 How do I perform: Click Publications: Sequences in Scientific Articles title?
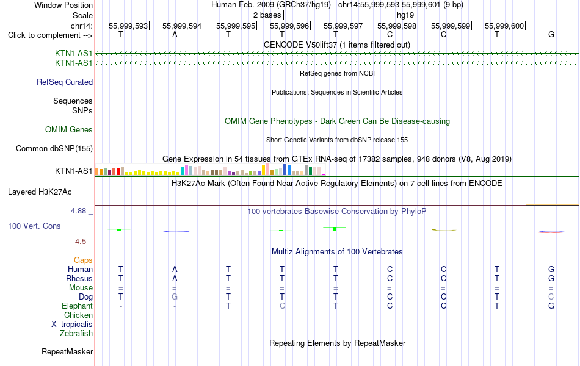pos(337,92)
